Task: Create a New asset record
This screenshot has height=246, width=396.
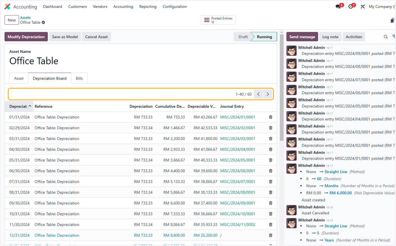Action: (x=12, y=20)
